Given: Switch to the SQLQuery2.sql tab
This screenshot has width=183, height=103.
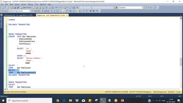Looking at the screenshot, I should tap(18, 15).
